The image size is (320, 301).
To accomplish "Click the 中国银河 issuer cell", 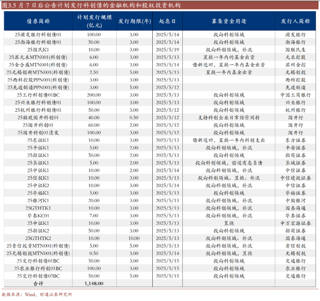I will (x=295, y=201).
